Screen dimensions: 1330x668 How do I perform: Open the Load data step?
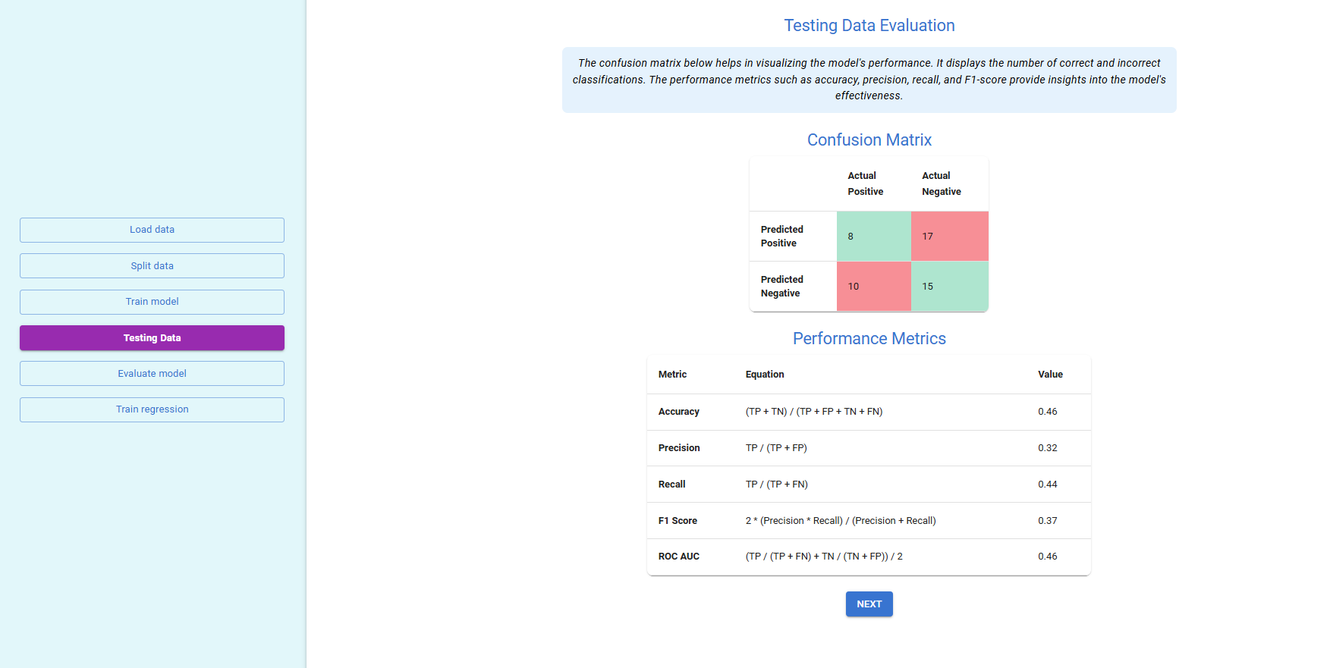pyautogui.click(x=152, y=230)
